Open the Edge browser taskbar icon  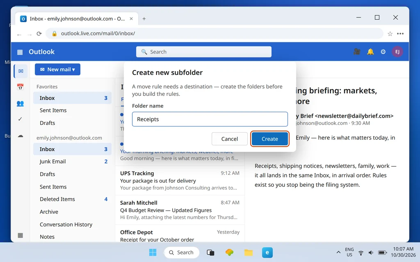pos(267,252)
